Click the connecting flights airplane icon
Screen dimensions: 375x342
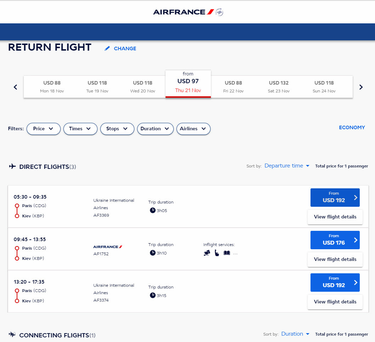[x=12, y=334]
